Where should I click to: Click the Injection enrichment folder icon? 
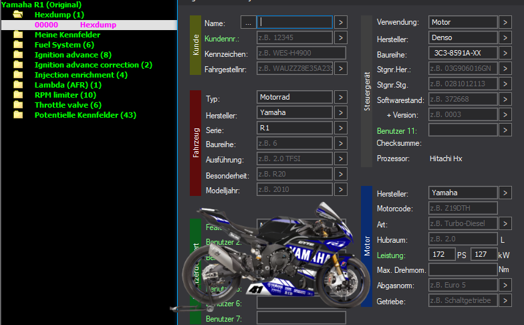tap(18, 75)
